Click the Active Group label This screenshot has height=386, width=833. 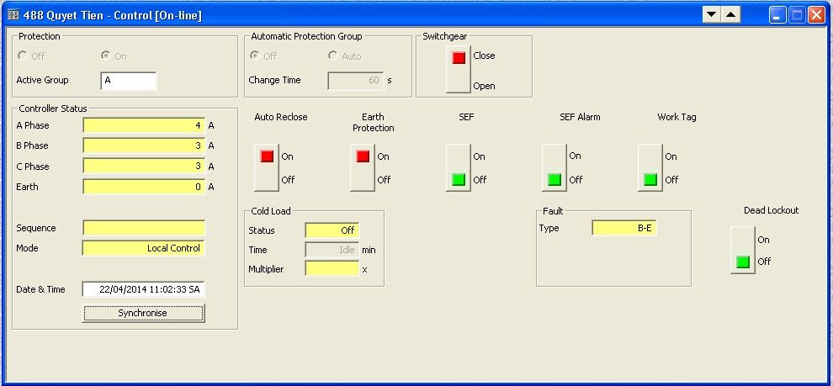click(43, 80)
